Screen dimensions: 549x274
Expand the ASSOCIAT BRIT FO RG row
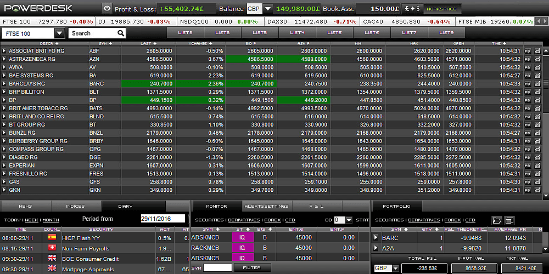(x=4, y=51)
